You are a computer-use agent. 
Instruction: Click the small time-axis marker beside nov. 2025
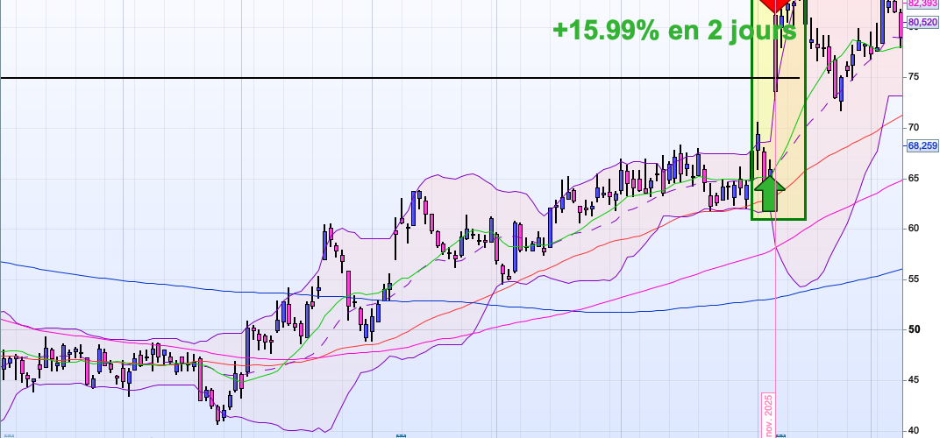tap(787, 434)
